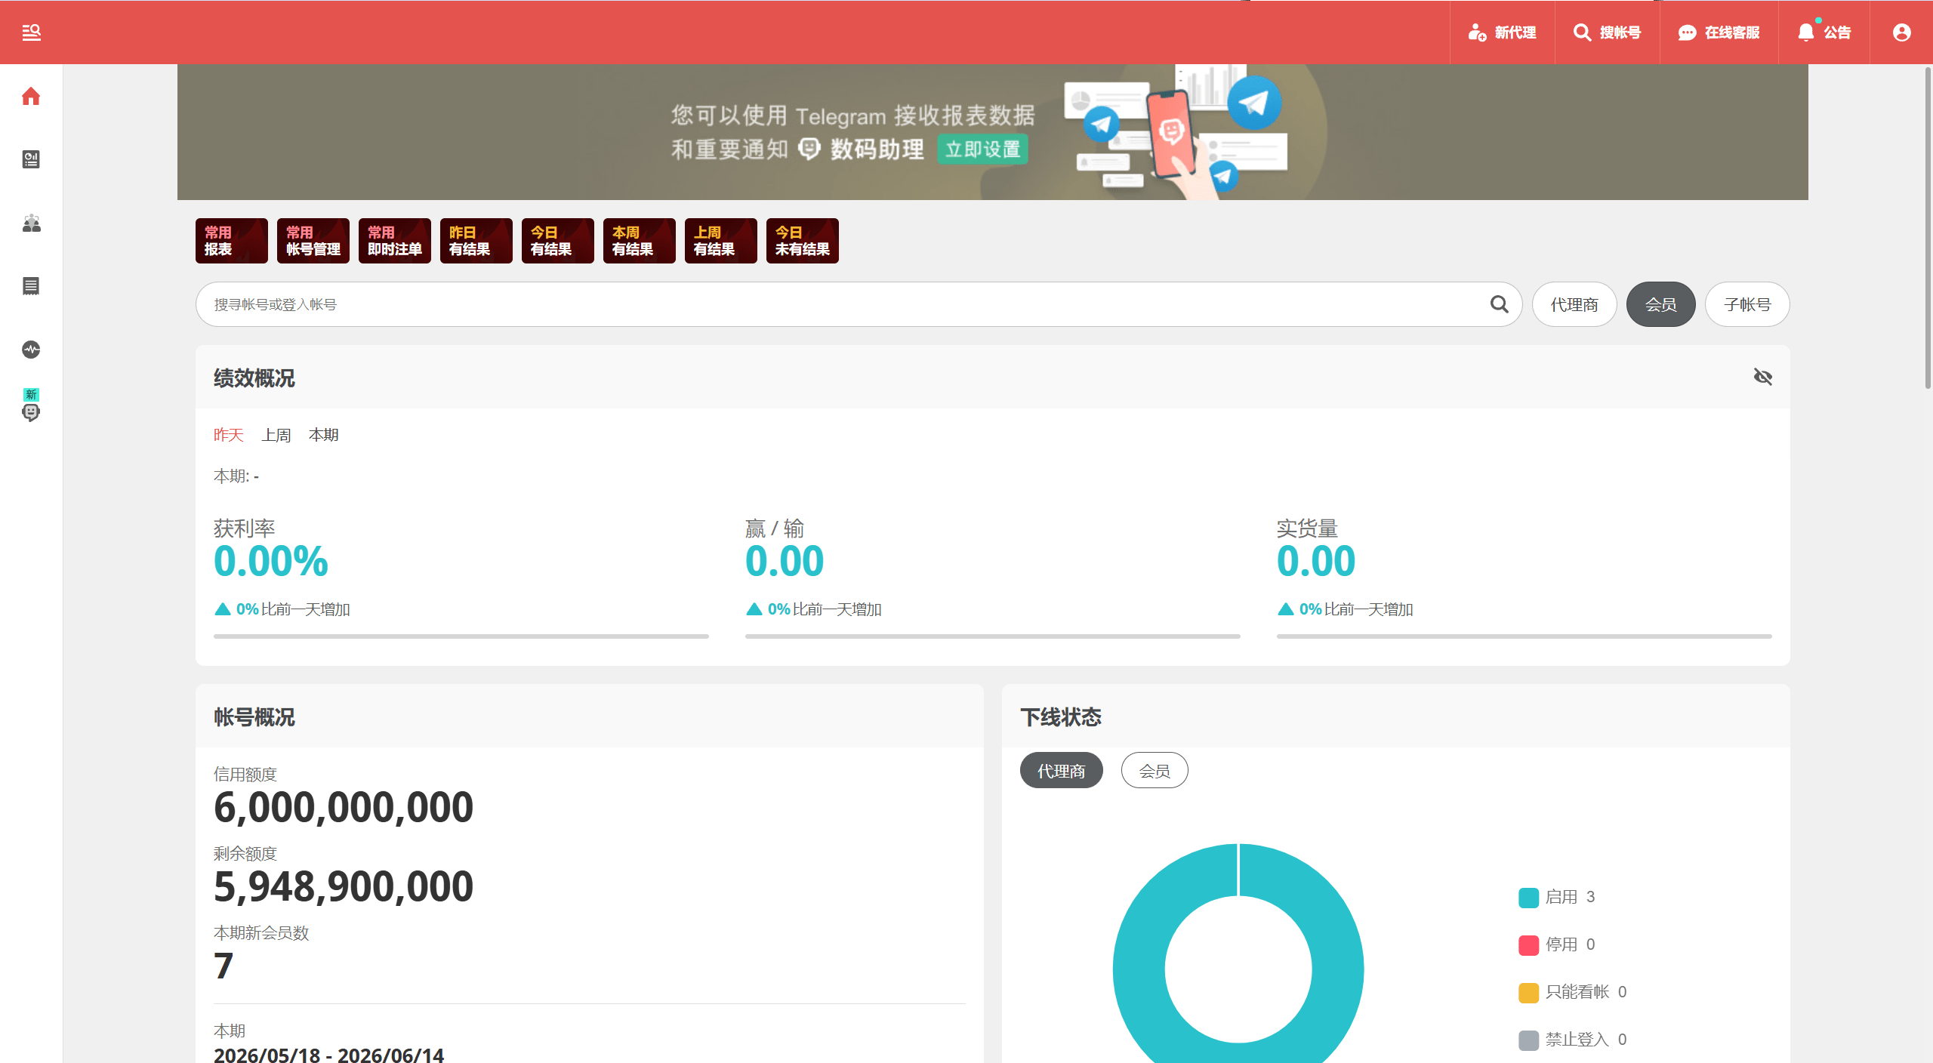Click the magnifier icon in search box
The height and width of the screenshot is (1063, 1933).
pyautogui.click(x=1499, y=304)
